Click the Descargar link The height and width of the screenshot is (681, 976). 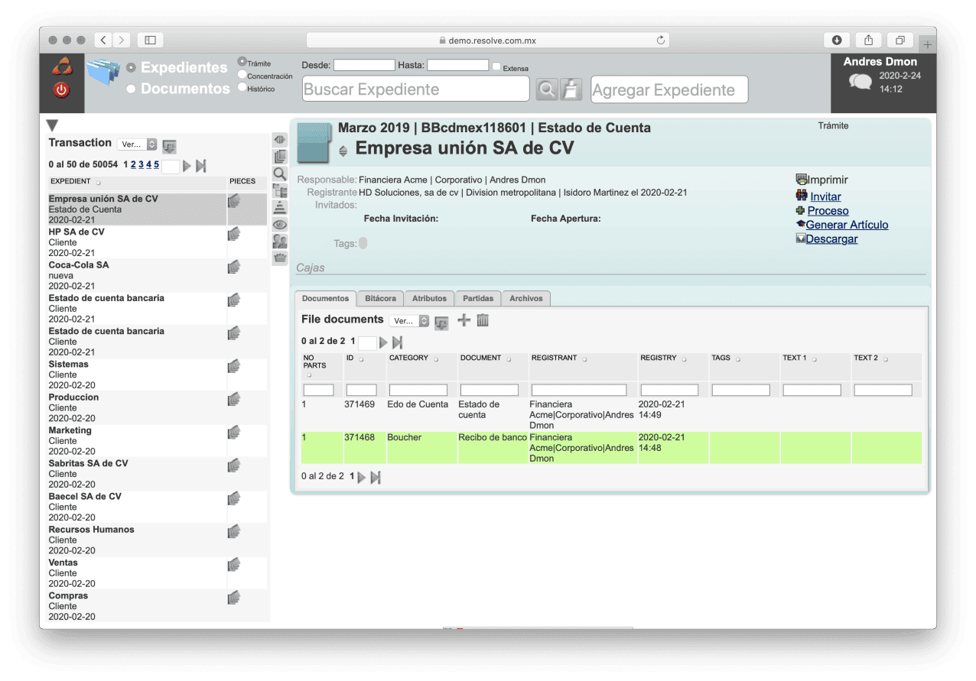tap(831, 239)
